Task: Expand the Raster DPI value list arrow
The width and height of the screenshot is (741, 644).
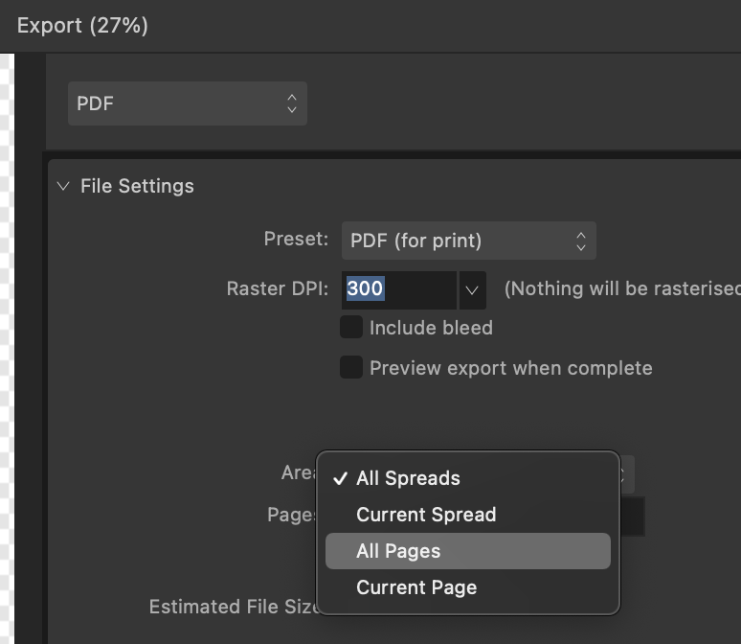Action: [x=472, y=290]
